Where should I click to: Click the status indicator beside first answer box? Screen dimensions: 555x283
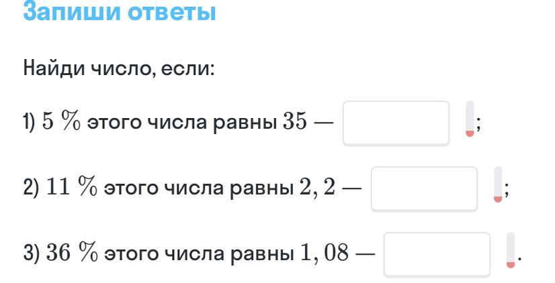point(470,119)
